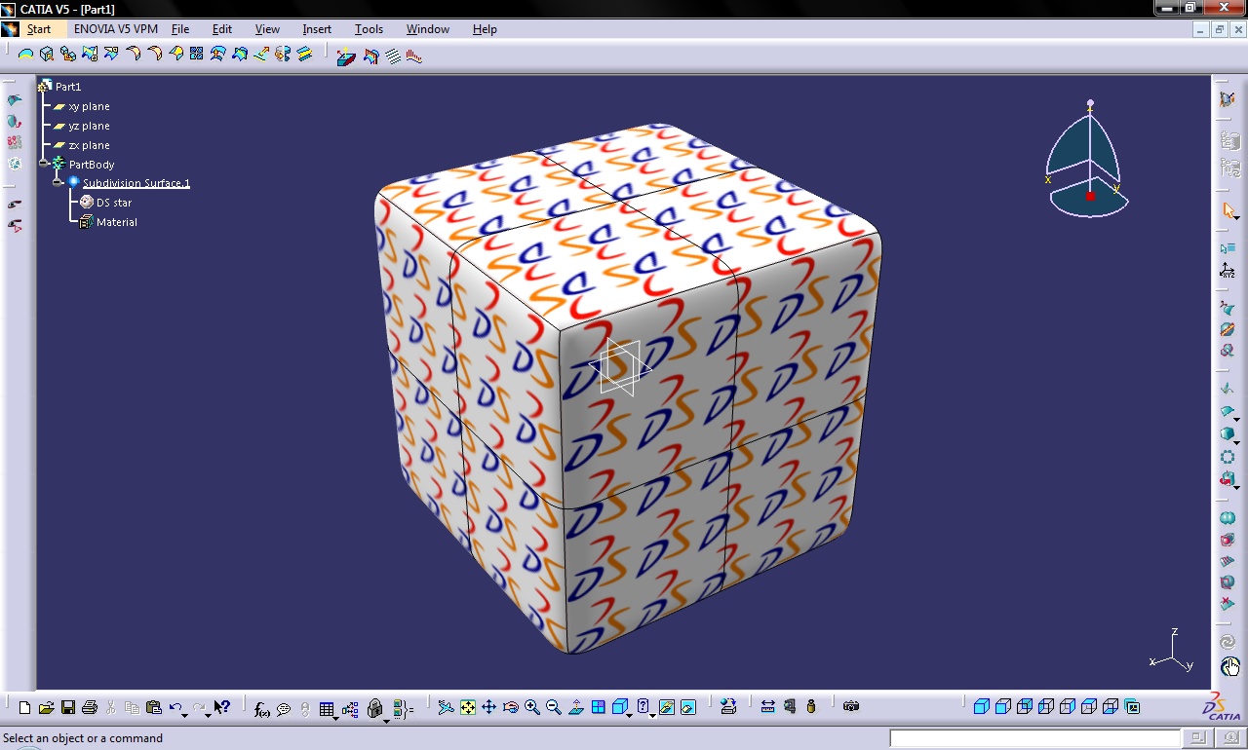The width and height of the screenshot is (1248, 750).
Task: Select the Material tree item
Action: pos(117,222)
